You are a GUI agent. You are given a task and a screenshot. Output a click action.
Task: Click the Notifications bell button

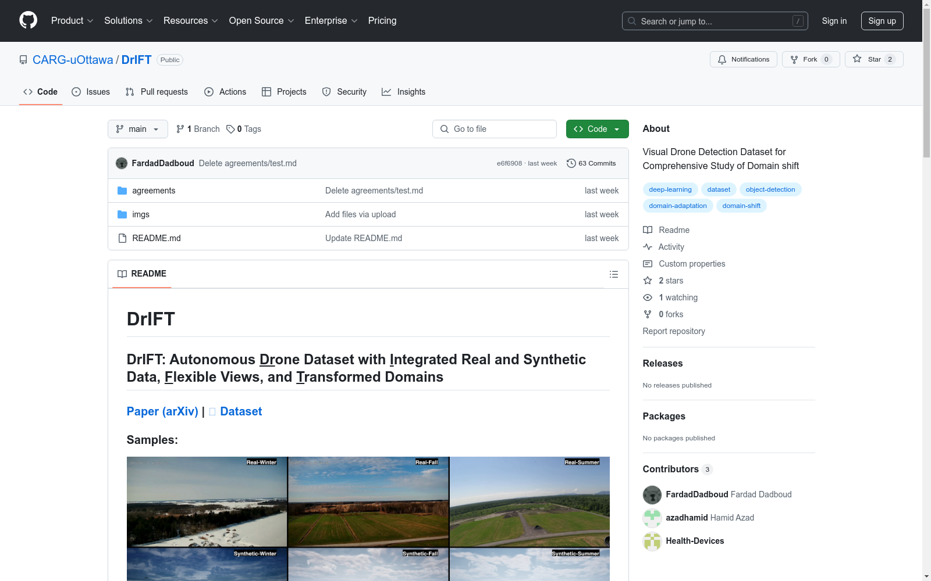(743, 59)
